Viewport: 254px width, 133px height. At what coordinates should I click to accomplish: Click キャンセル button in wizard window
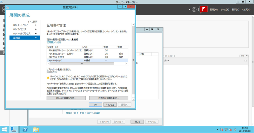click(x=152, y=122)
